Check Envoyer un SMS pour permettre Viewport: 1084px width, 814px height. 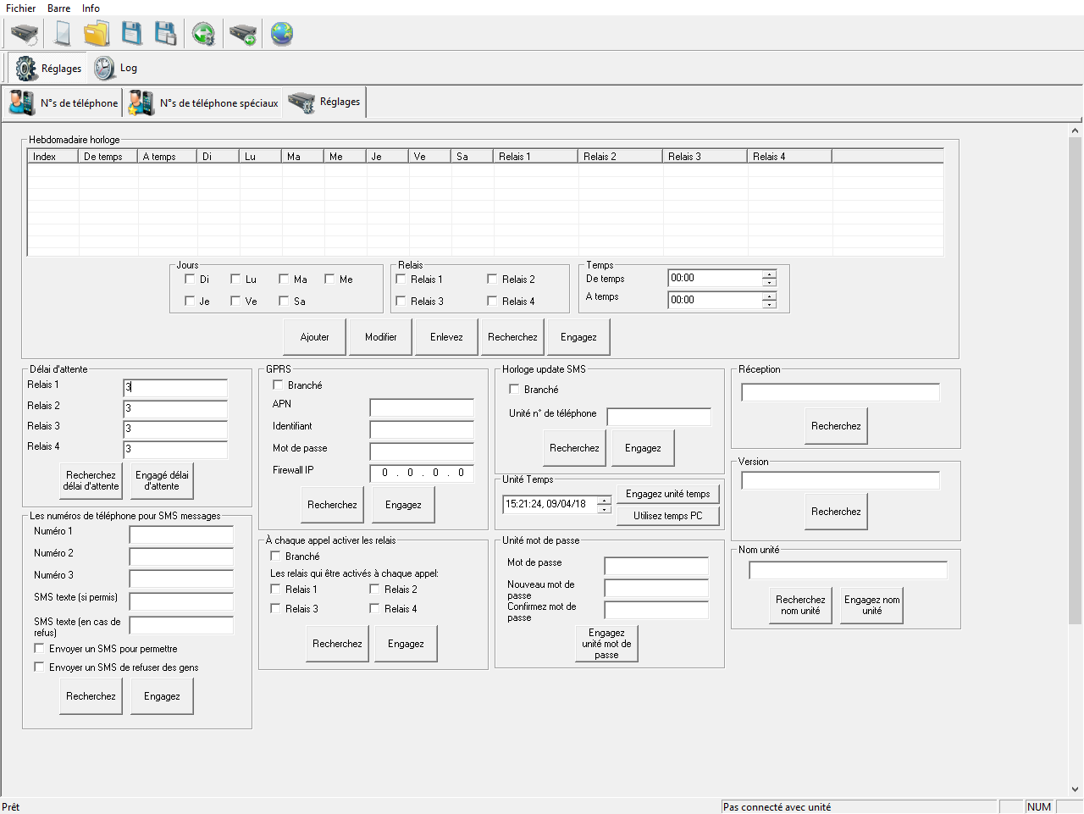coord(39,649)
